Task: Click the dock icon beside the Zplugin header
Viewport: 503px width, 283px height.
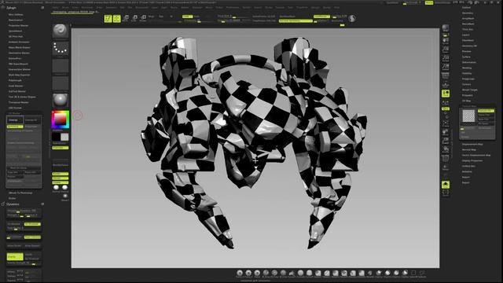Action: click(42, 7)
